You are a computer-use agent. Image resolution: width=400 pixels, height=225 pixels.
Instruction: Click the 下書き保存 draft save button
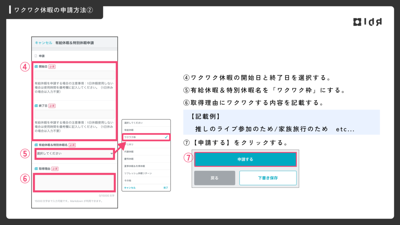point(268,178)
